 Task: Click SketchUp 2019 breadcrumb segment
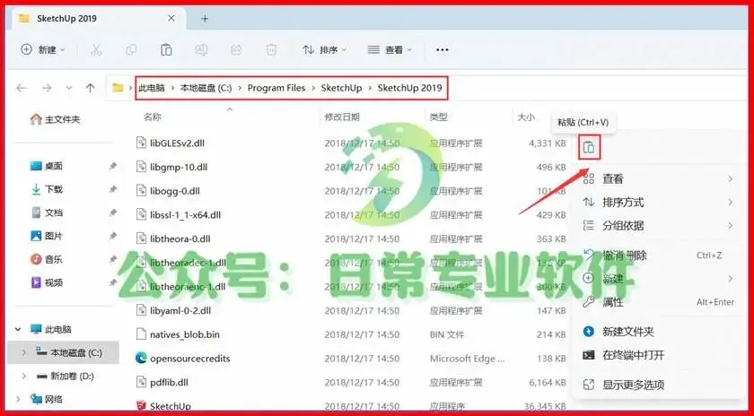pyautogui.click(x=409, y=88)
